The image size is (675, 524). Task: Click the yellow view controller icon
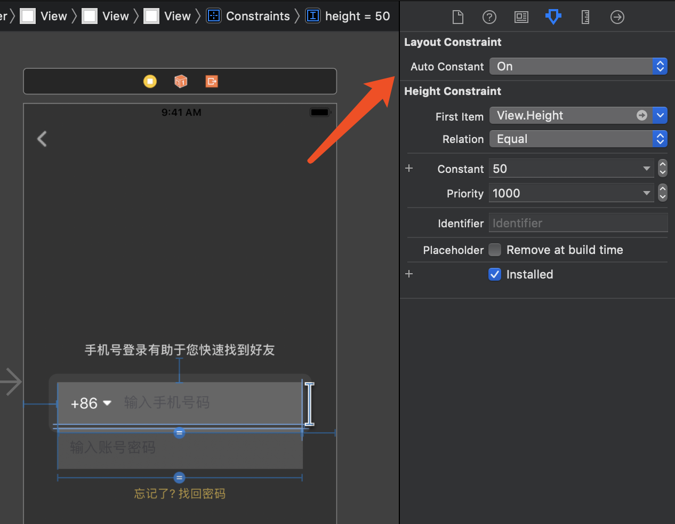click(150, 81)
